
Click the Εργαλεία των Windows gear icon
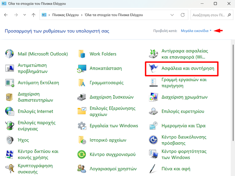[x=82, y=125]
